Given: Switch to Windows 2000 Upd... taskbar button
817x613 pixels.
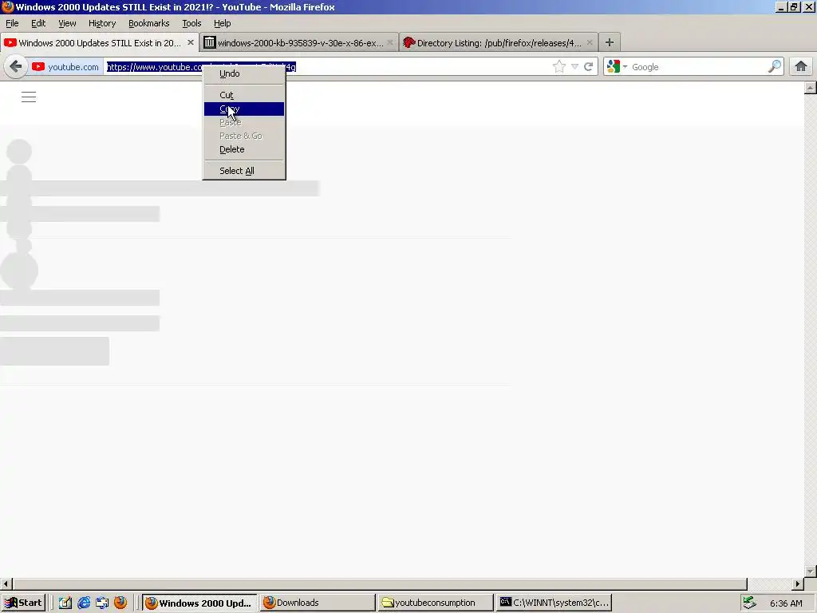Looking at the screenshot, I should tap(199, 603).
